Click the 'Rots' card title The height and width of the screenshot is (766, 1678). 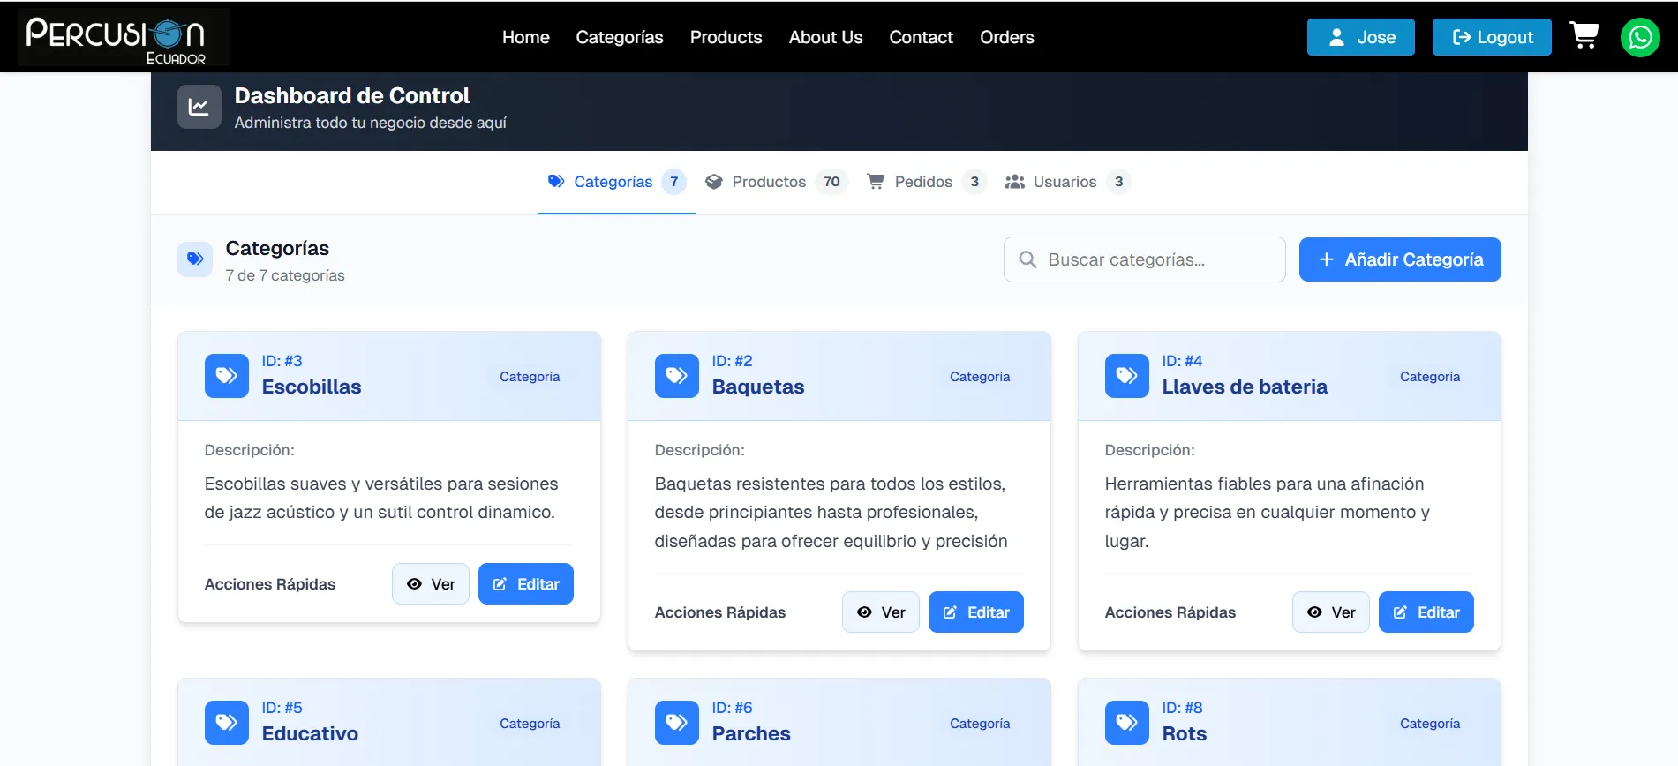[x=1185, y=733]
